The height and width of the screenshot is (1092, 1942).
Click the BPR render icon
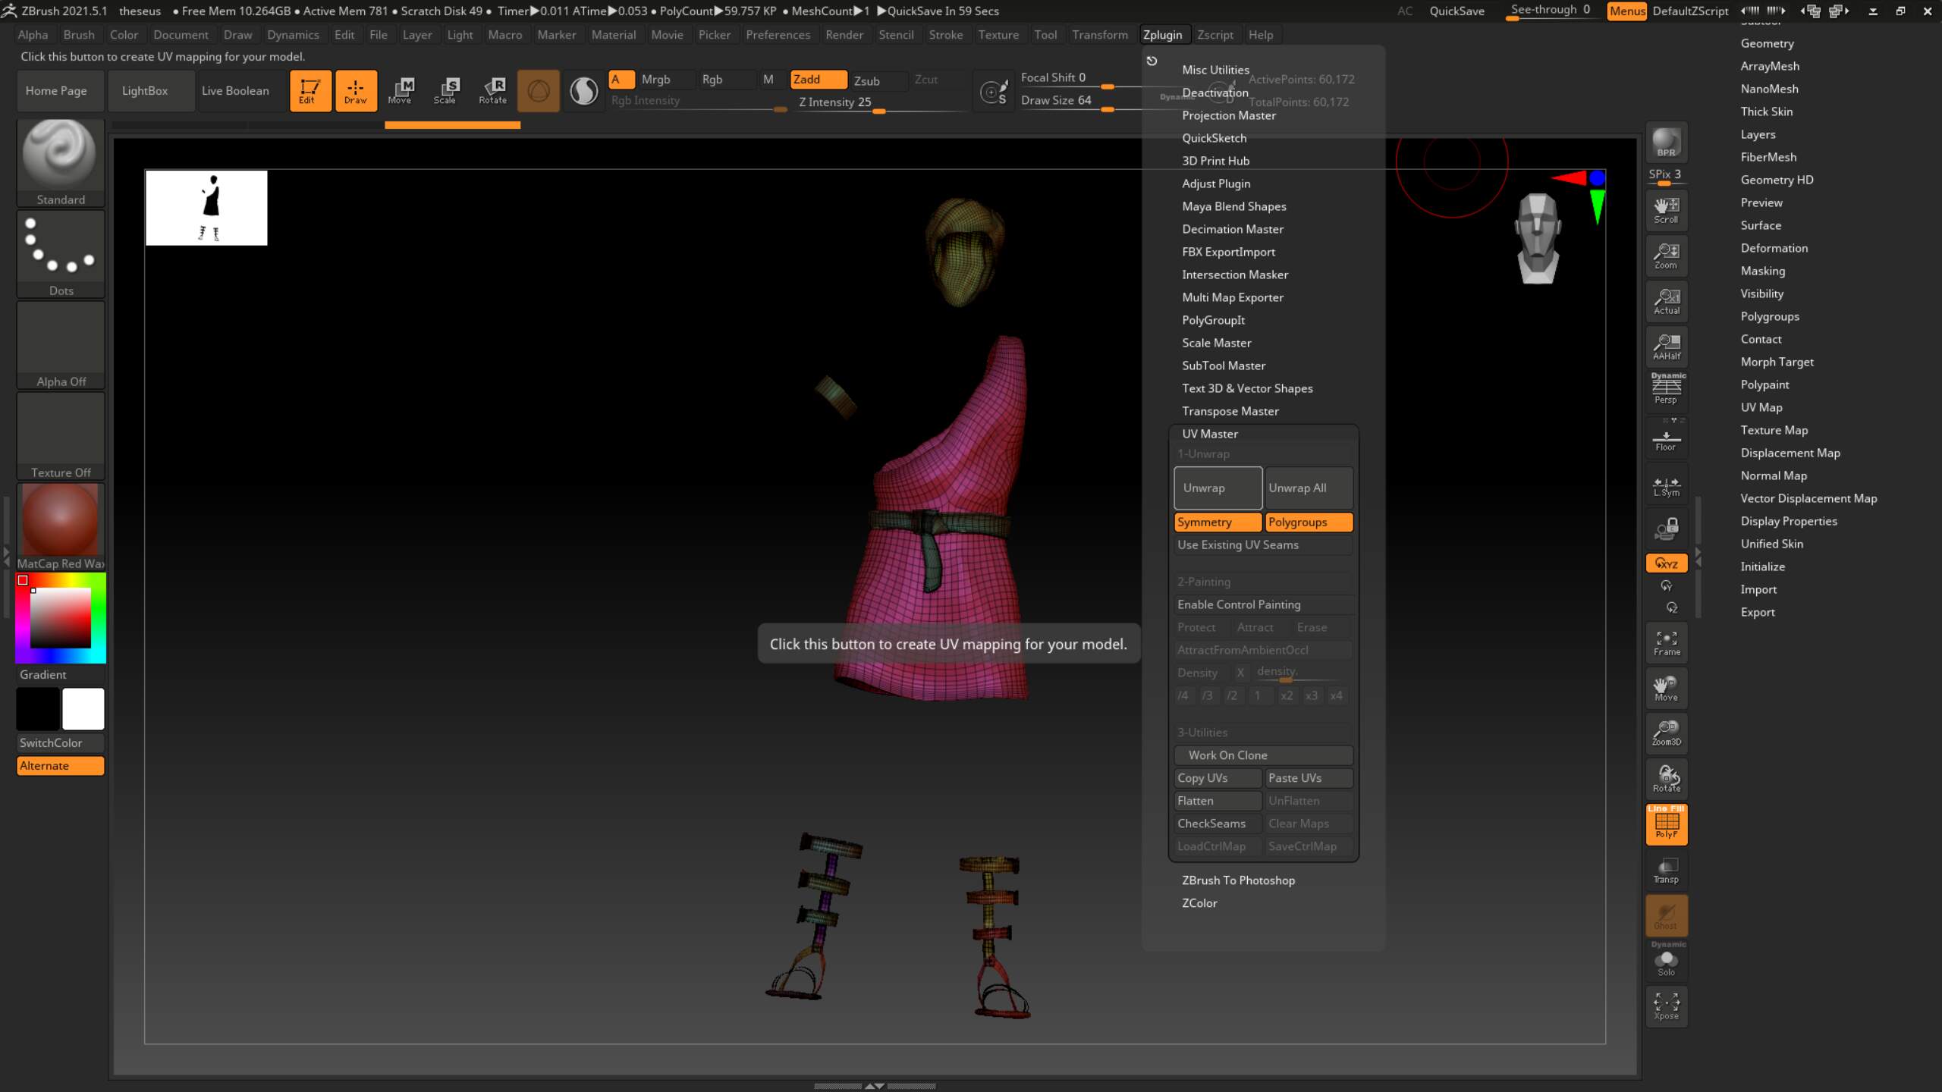point(1667,143)
